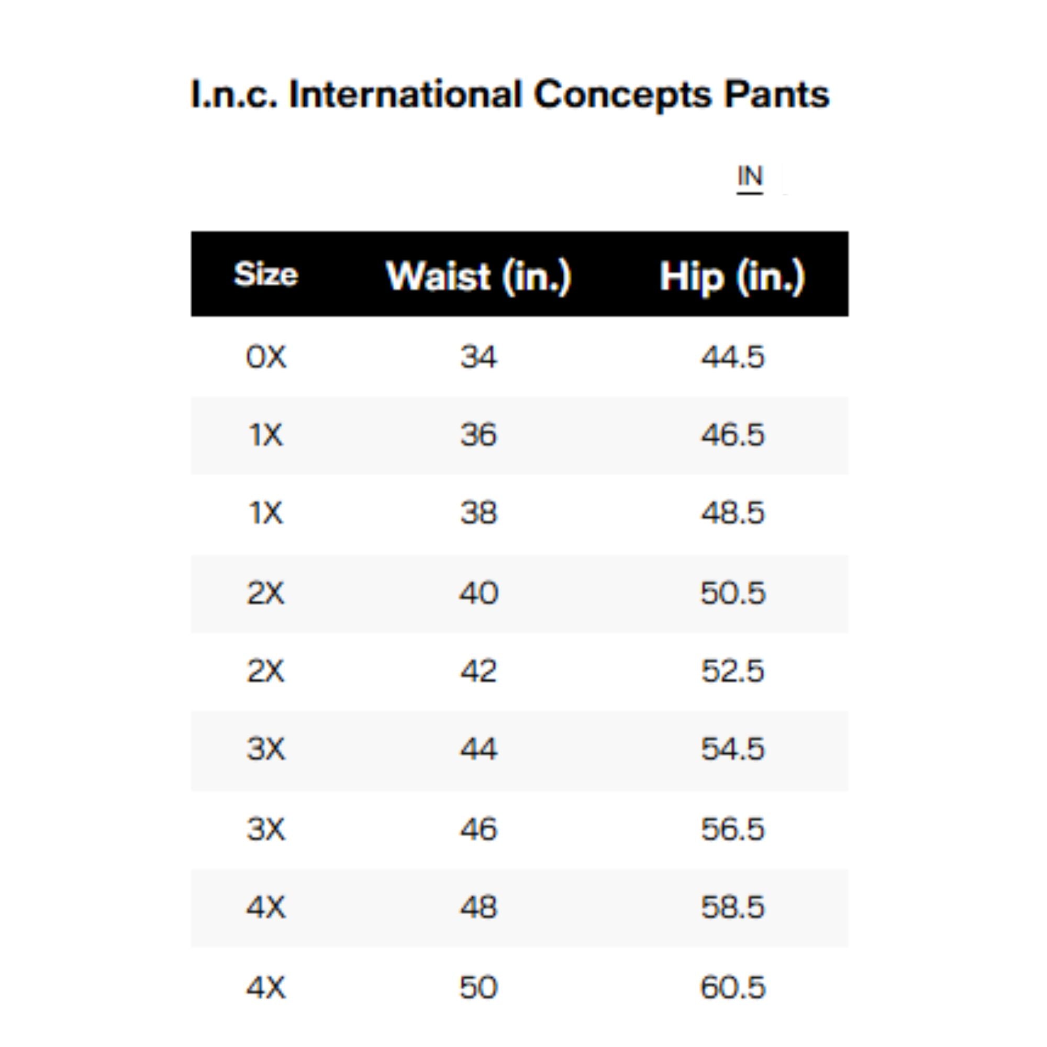Select the waist 36 cell
The width and height of the screenshot is (1047, 1047).
[478, 435]
